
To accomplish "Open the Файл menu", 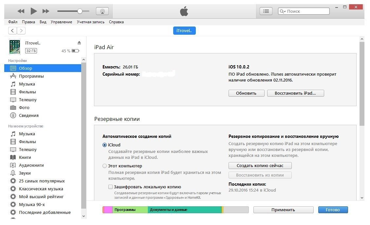I will [x=13, y=22].
